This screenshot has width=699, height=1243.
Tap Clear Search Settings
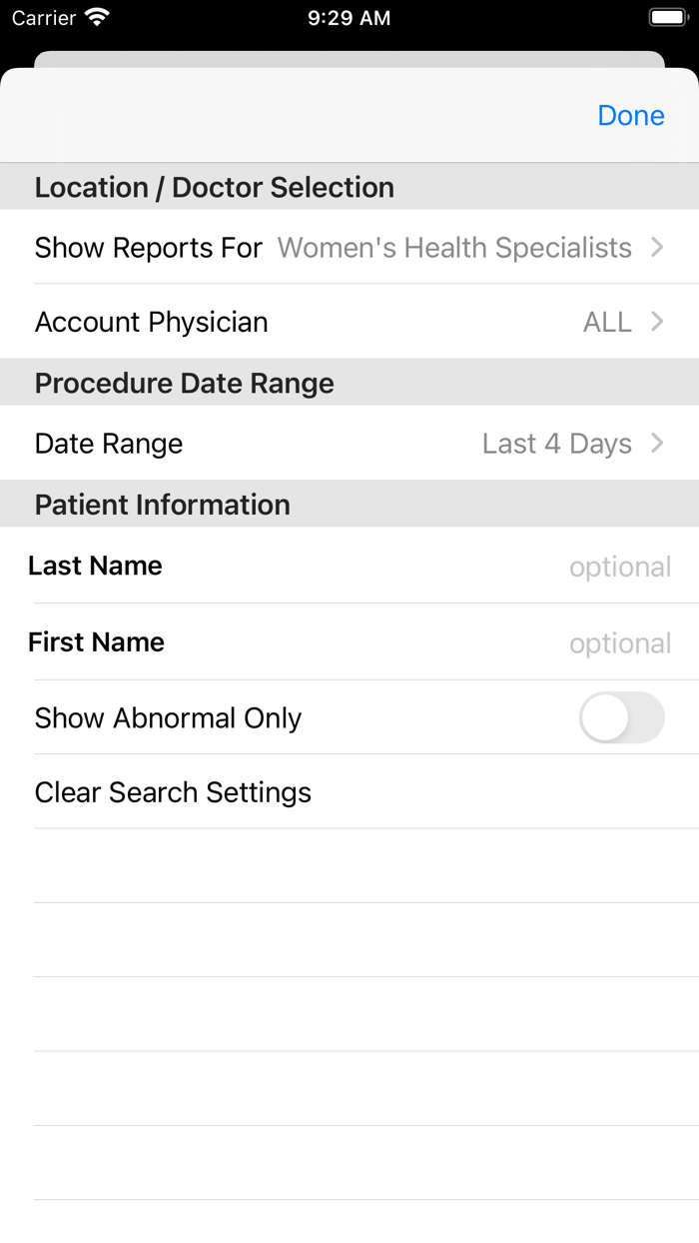[x=173, y=791]
